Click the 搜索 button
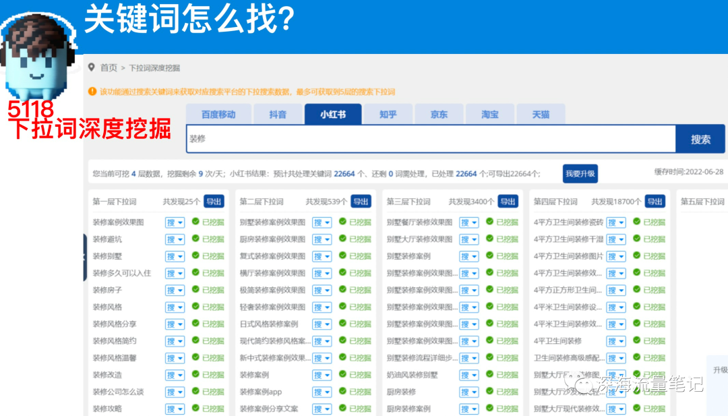Image resolution: width=728 pixels, height=416 pixels. click(700, 139)
